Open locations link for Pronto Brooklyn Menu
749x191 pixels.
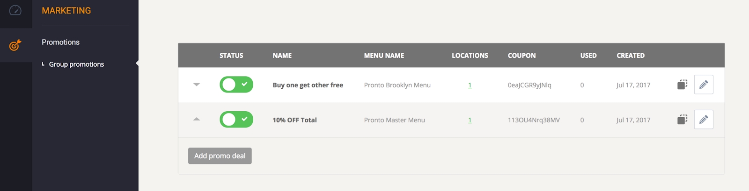coord(470,85)
